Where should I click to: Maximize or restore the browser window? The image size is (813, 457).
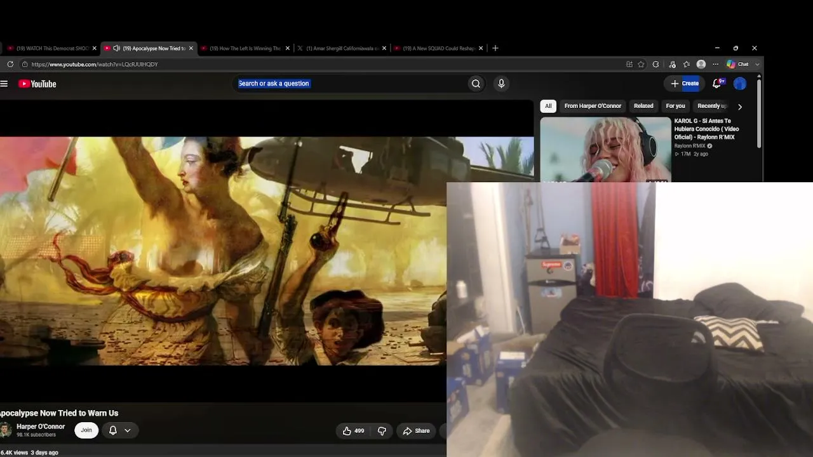pos(736,48)
